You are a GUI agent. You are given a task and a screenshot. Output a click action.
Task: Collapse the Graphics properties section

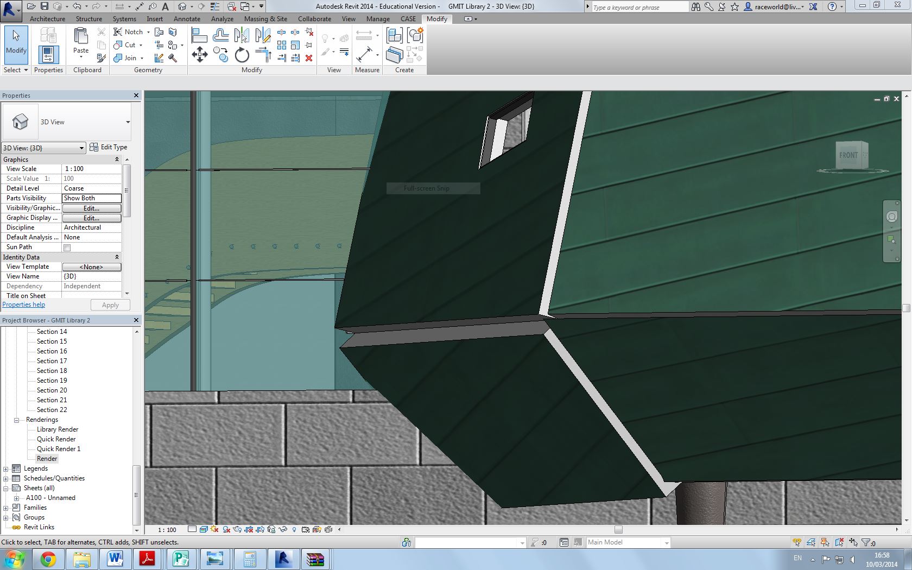(x=117, y=160)
